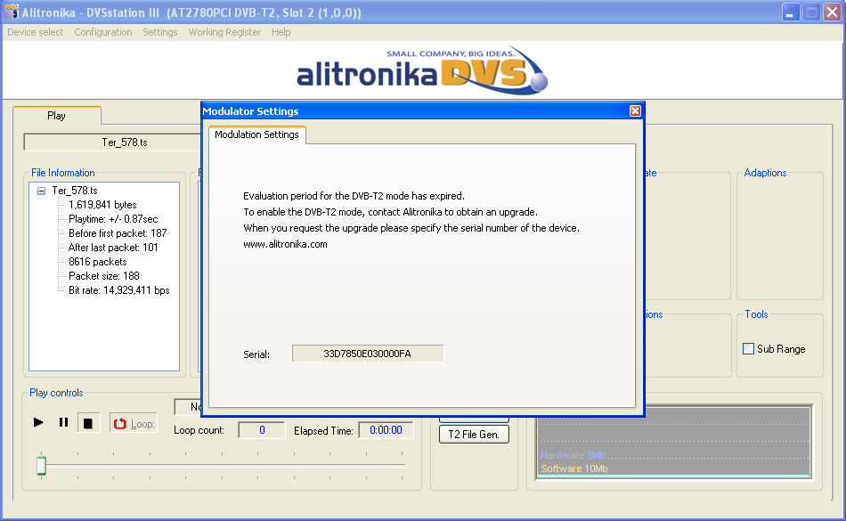
Task: Start playback with the Play button
Action: 38,422
